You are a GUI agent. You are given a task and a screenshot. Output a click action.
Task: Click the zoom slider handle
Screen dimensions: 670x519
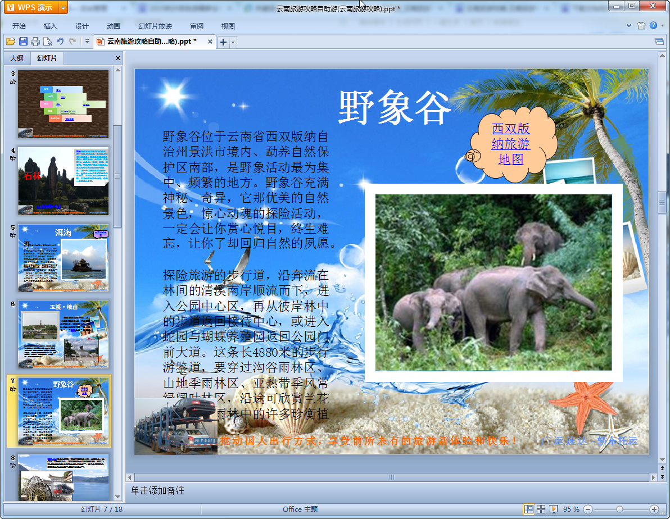click(x=619, y=509)
